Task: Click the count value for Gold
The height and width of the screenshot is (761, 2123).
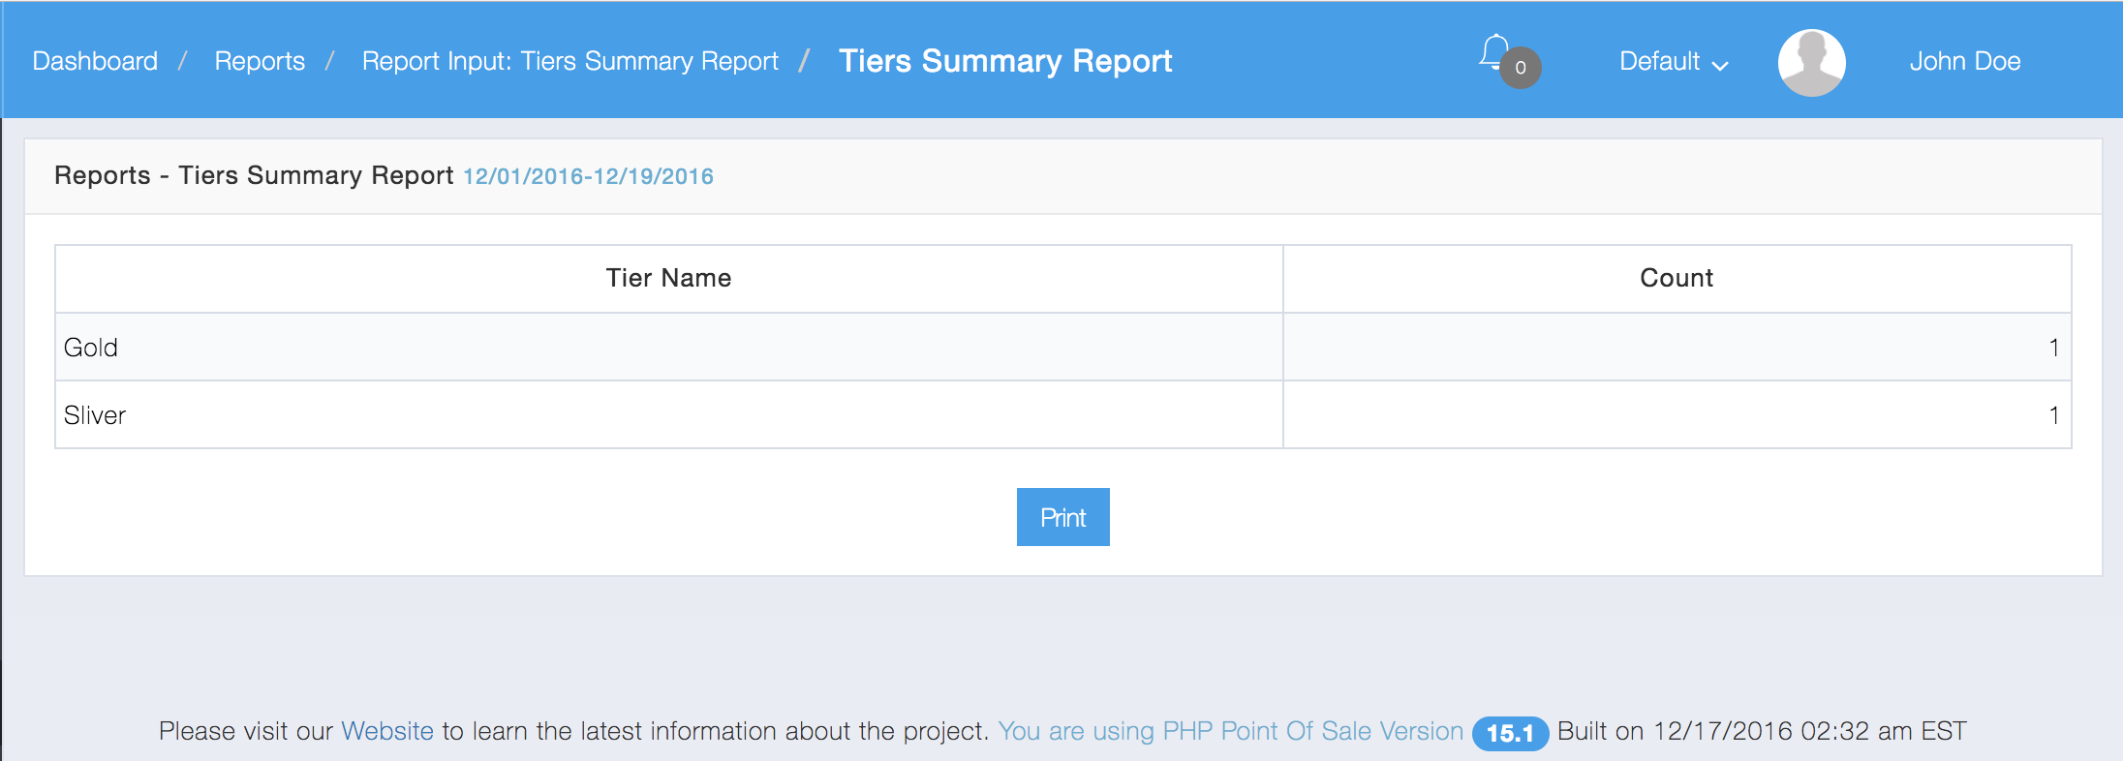Action: tap(2053, 348)
